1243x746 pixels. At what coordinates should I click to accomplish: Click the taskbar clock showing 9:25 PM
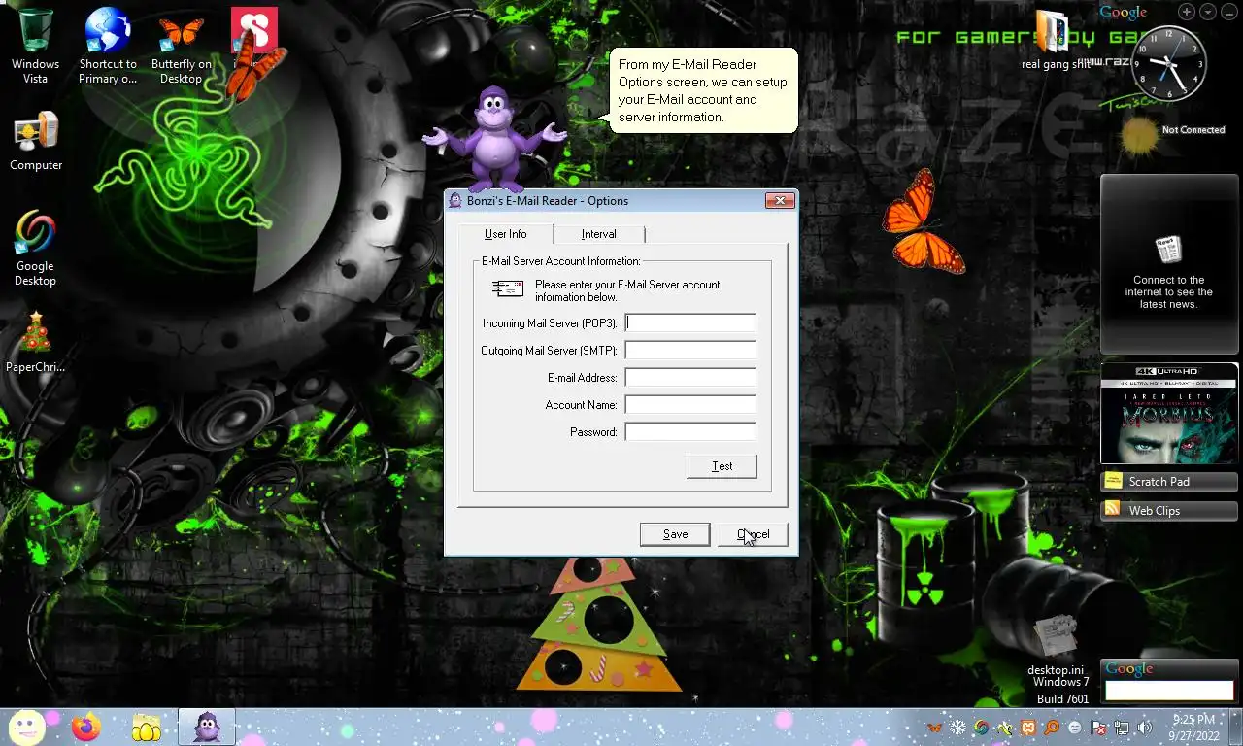[1193, 728]
